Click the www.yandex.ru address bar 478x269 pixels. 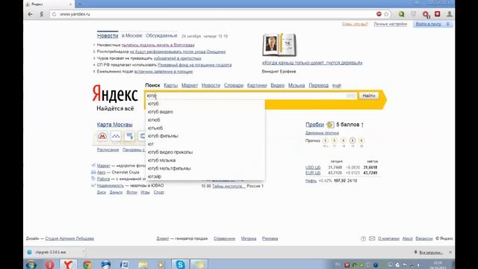click(214, 14)
